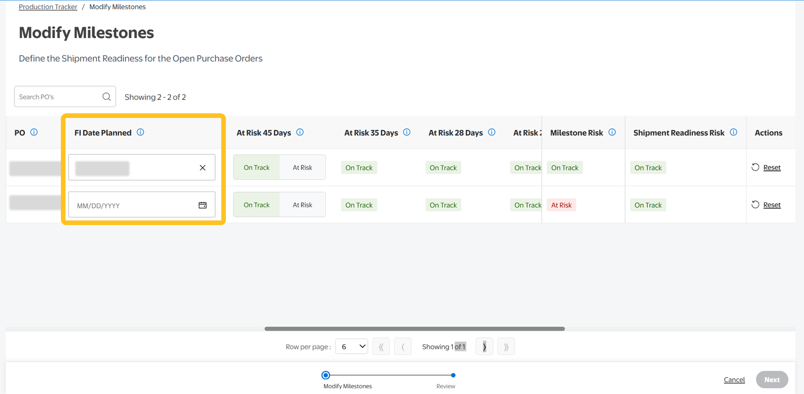
Task: Click the Review step in progress bar
Action: [453, 375]
